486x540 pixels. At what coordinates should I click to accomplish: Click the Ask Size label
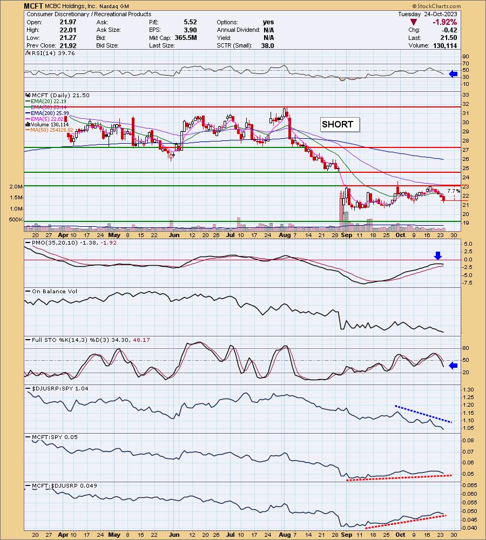[x=109, y=30]
